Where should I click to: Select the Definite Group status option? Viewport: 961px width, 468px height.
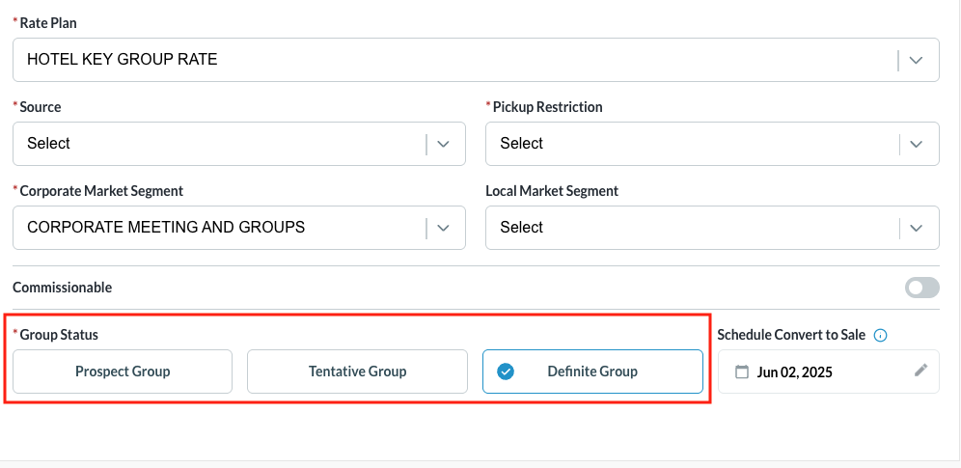tap(592, 372)
